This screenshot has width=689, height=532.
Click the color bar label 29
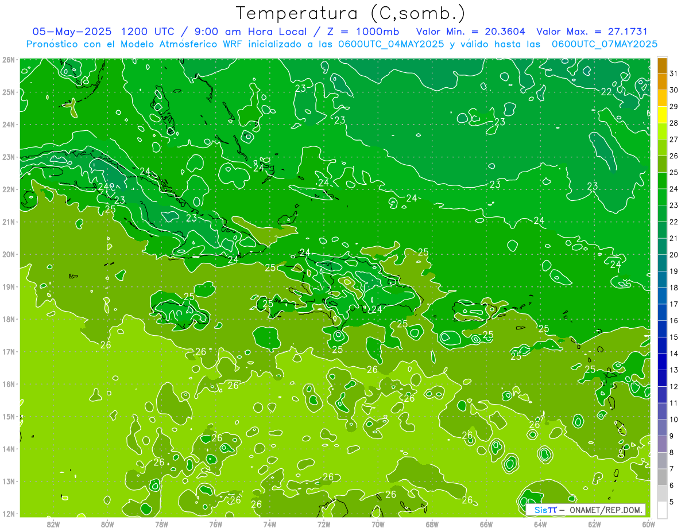[674, 106]
